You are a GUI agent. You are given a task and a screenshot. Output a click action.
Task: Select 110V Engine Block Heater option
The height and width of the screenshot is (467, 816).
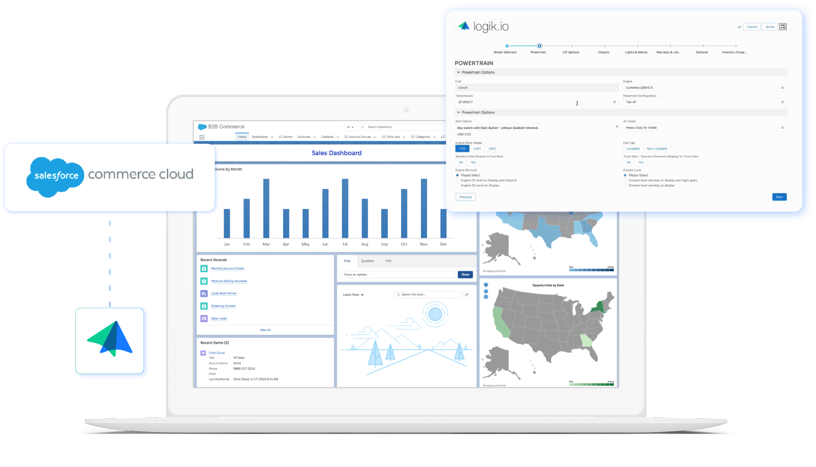point(462,149)
